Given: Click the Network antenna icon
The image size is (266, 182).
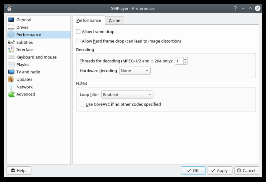Looking at the screenshot, I should tap(11, 87).
